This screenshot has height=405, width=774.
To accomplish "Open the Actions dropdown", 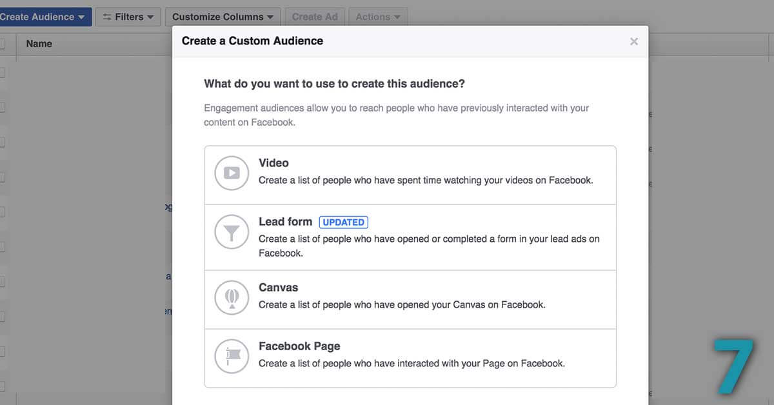I will tap(378, 17).
